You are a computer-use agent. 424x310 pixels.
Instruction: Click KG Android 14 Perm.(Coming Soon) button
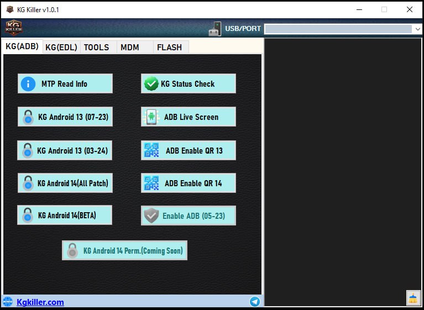125,250
